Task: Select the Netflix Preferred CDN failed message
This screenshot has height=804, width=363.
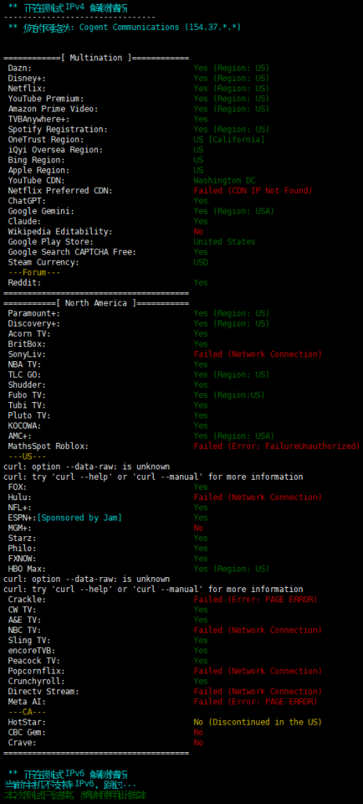Action: [253, 191]
